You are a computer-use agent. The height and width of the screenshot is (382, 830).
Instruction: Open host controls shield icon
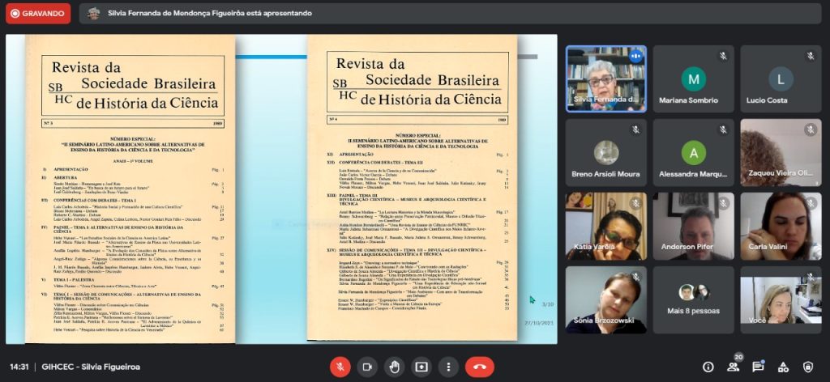pos(808,367)
